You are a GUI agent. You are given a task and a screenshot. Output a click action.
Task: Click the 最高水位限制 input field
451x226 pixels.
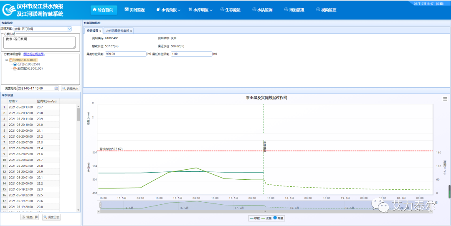click(125, 54)
